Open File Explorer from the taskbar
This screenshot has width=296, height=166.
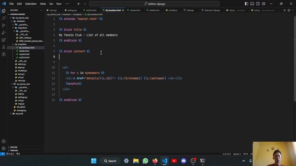[136, 161]
